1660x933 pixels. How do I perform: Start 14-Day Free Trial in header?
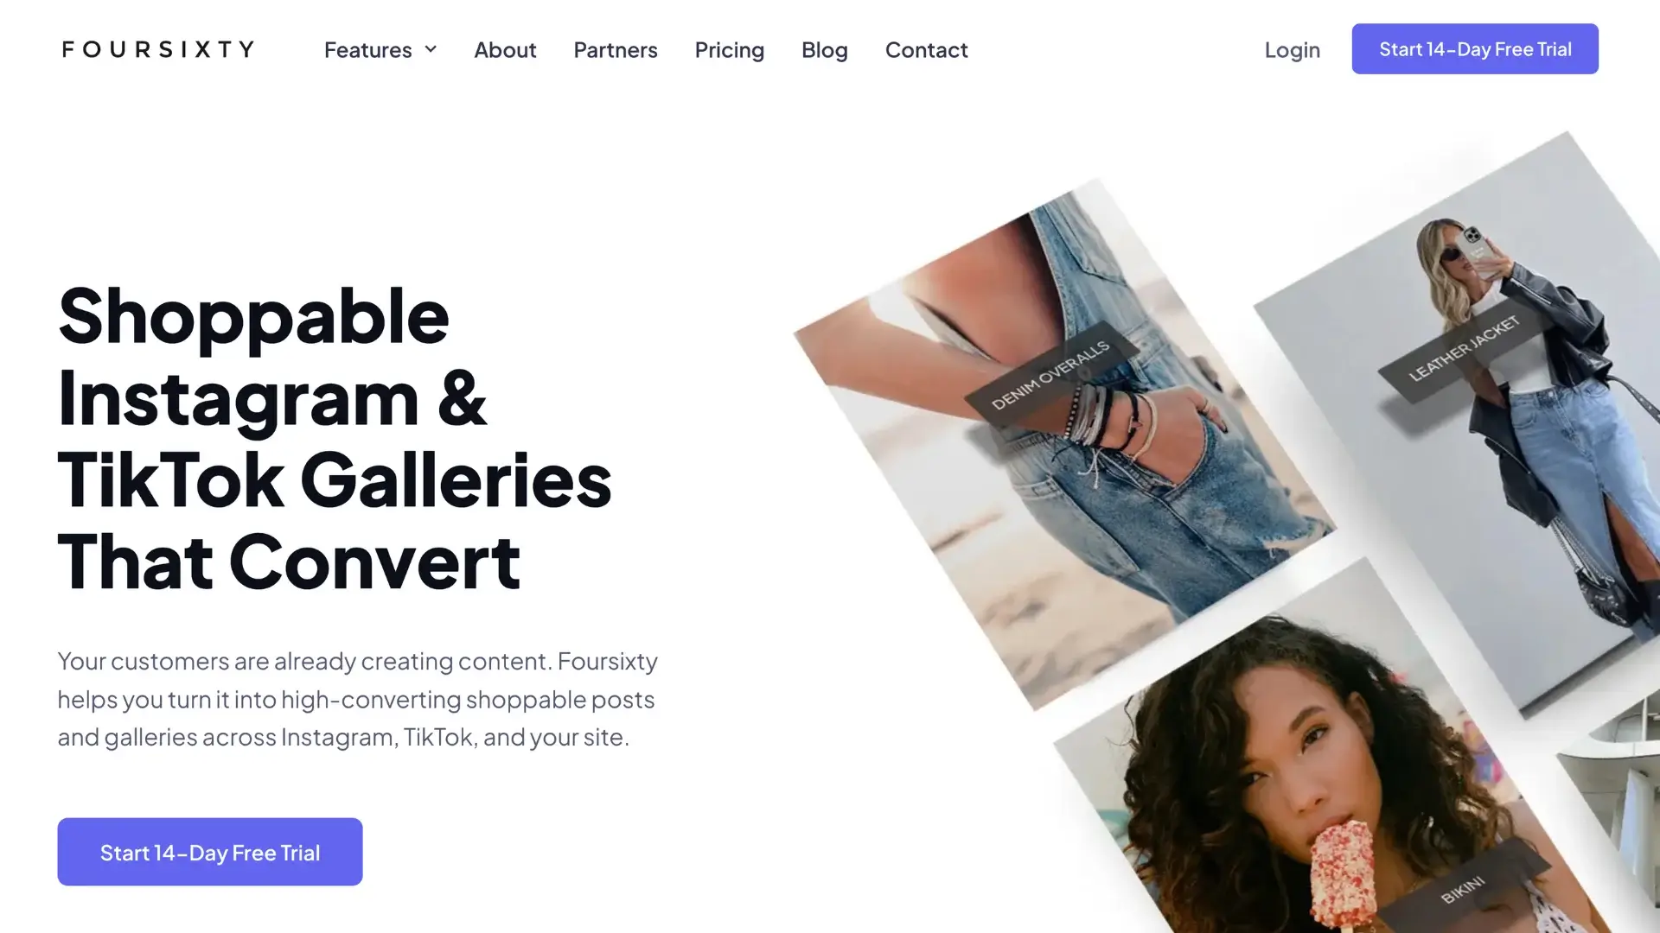[x=1475, y=49]
